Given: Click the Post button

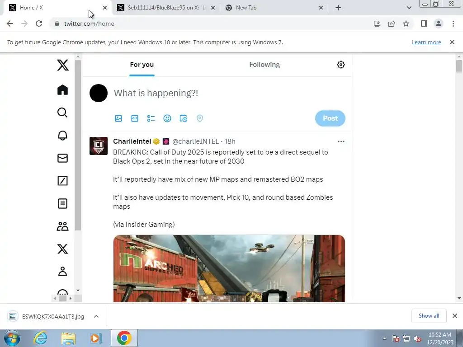Looking at the screenshot, I should click(330, 118).
